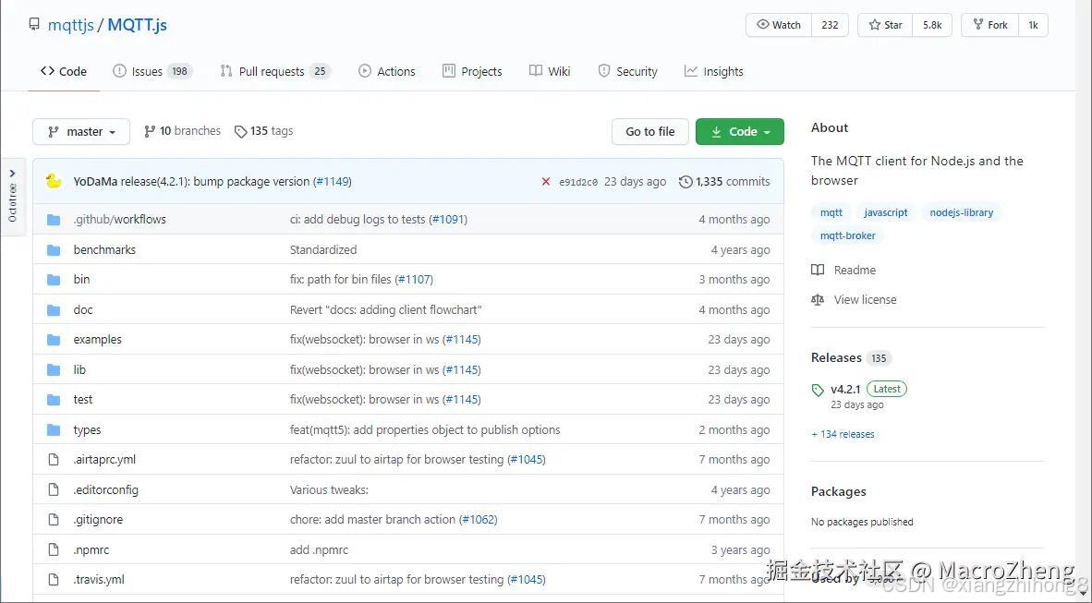Open the lib directory

tap(79, 369)
